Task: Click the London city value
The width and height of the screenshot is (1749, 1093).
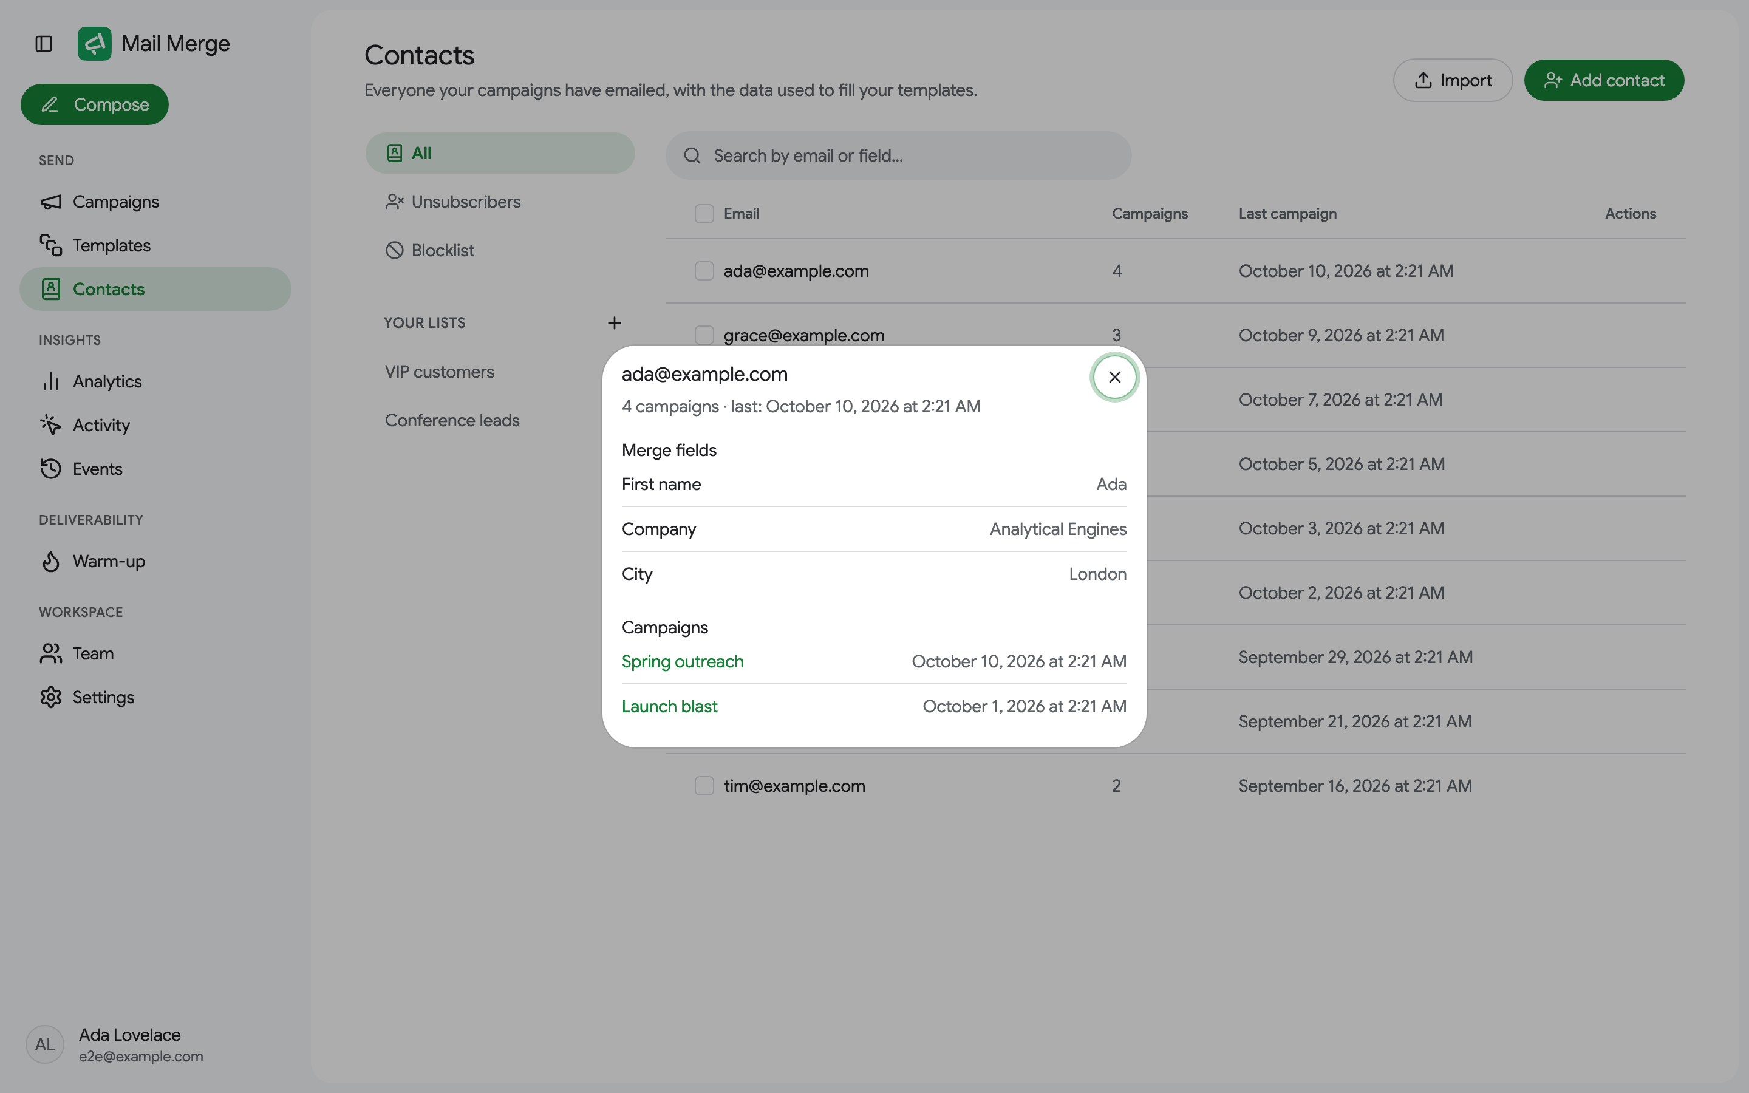Action: tap(1098, 574)
